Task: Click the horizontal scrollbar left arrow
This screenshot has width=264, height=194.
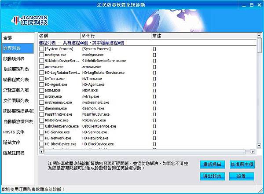Action: [41, 152]
